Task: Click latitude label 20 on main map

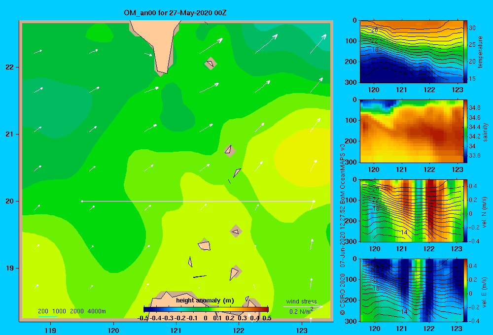Action: point(9,201)
